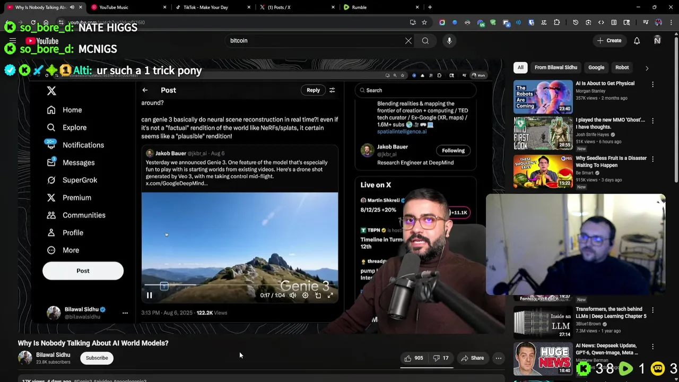Image resolution: width=679 pixels, height=382 pixels.
Task: Open options for Why Seedless Fruit video
Action: tap(653, 159)
